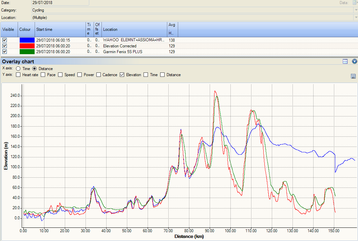Hide the WAHOO ELEMNT activity track
Image resolution: width=358 pixels, height=241 pixels.
click(4, 40)
